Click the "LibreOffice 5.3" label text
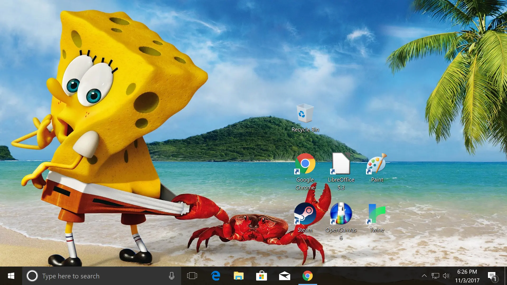The image size is (507, 285). [341, 184]
